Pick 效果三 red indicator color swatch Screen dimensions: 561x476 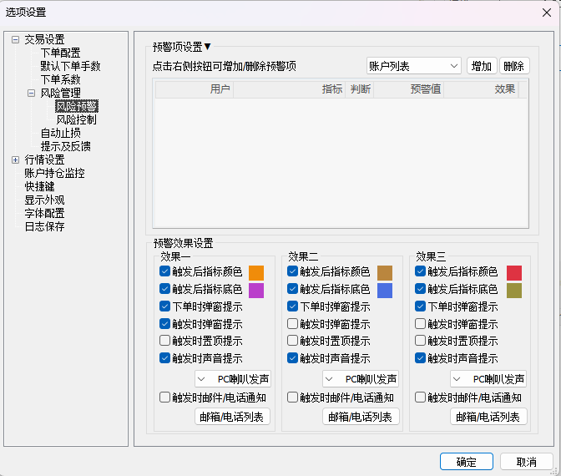click(x=514, y=273)
